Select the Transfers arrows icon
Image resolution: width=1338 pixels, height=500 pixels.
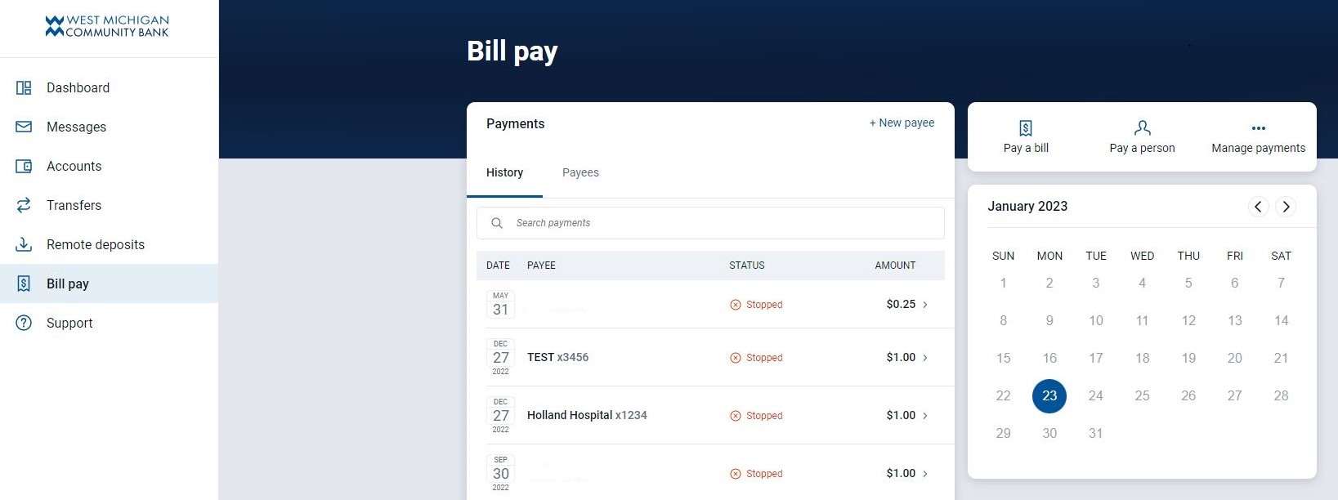click(24, 205)
